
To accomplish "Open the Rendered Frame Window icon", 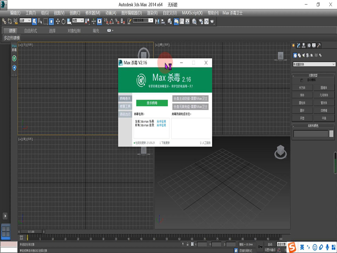I will click(206, 21).
